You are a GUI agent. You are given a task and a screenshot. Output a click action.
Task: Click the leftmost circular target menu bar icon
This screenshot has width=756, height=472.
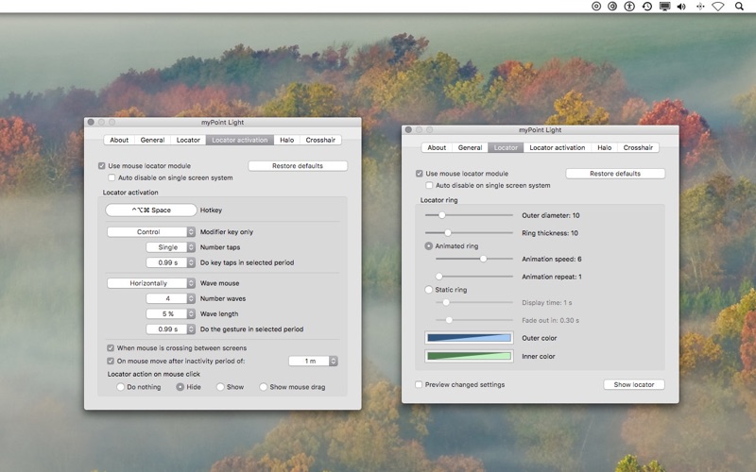595,7
